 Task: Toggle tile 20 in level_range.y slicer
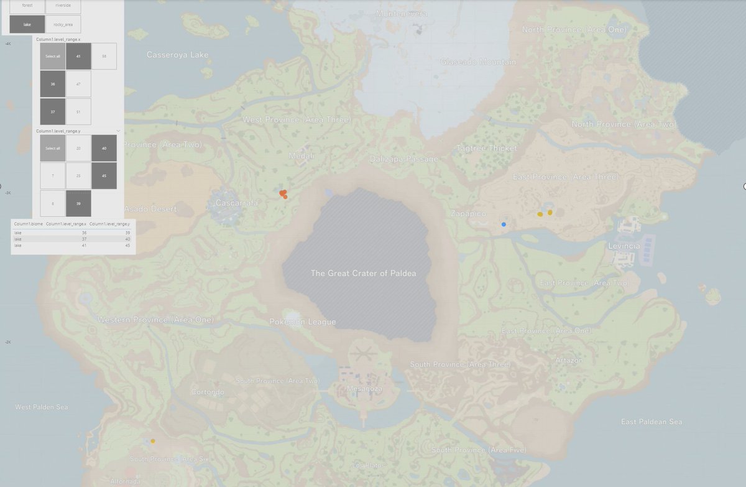click(78, 148)
